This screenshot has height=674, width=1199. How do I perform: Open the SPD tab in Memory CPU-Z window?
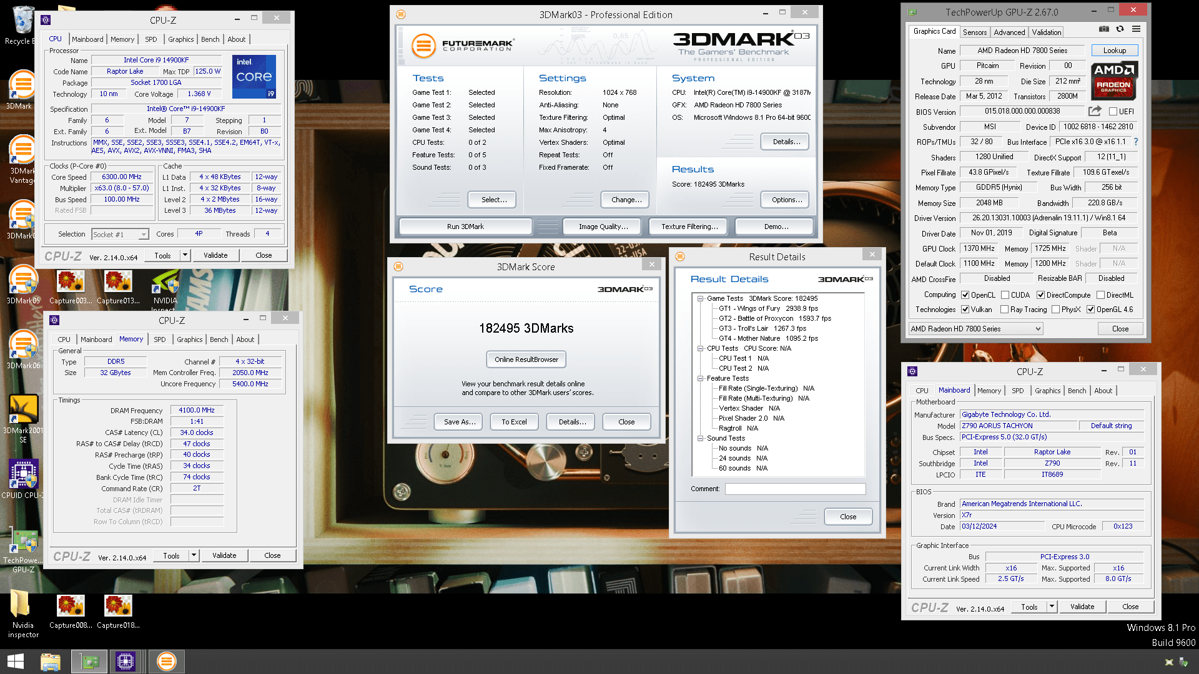(x=160, y=339)
